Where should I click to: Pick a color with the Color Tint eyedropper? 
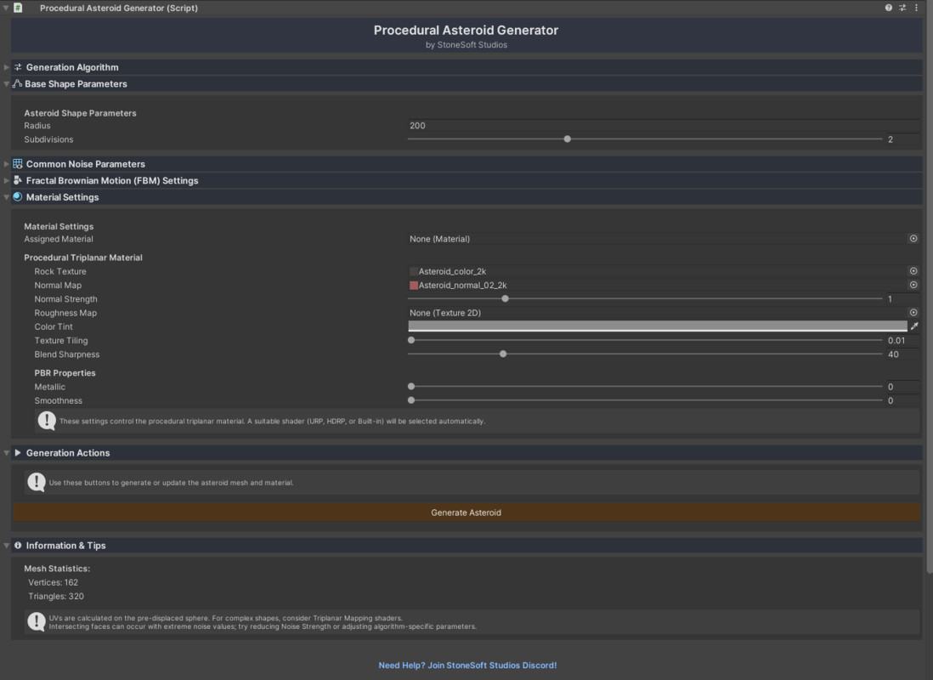(x=914, y=326)
